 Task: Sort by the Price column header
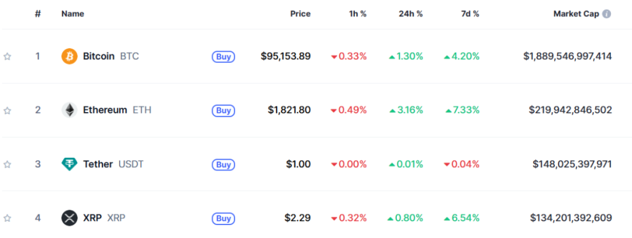pos(301,14)
